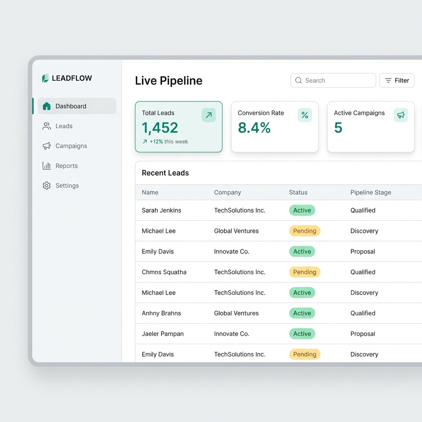Image resolution: width=422 pixels, height=422 pixels.
Task: Toggle Sarah Jenkins' Active status badge
Action: pyautogui.click(x=302, y=210)
